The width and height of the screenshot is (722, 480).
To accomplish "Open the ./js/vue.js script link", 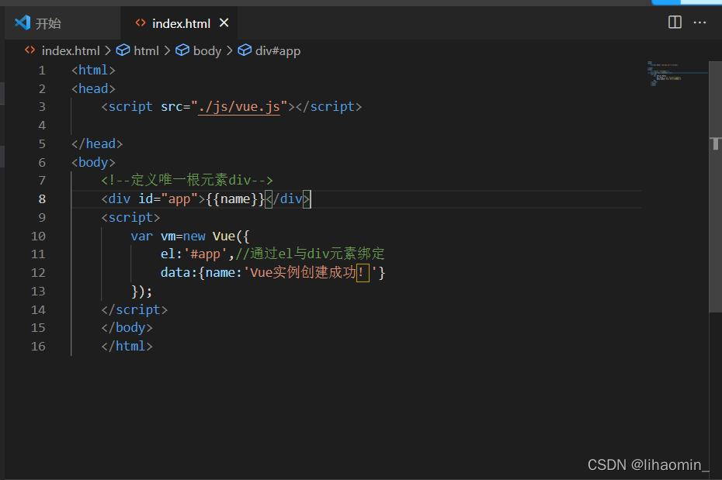I will pyautogui.click(x=239, y=107).
